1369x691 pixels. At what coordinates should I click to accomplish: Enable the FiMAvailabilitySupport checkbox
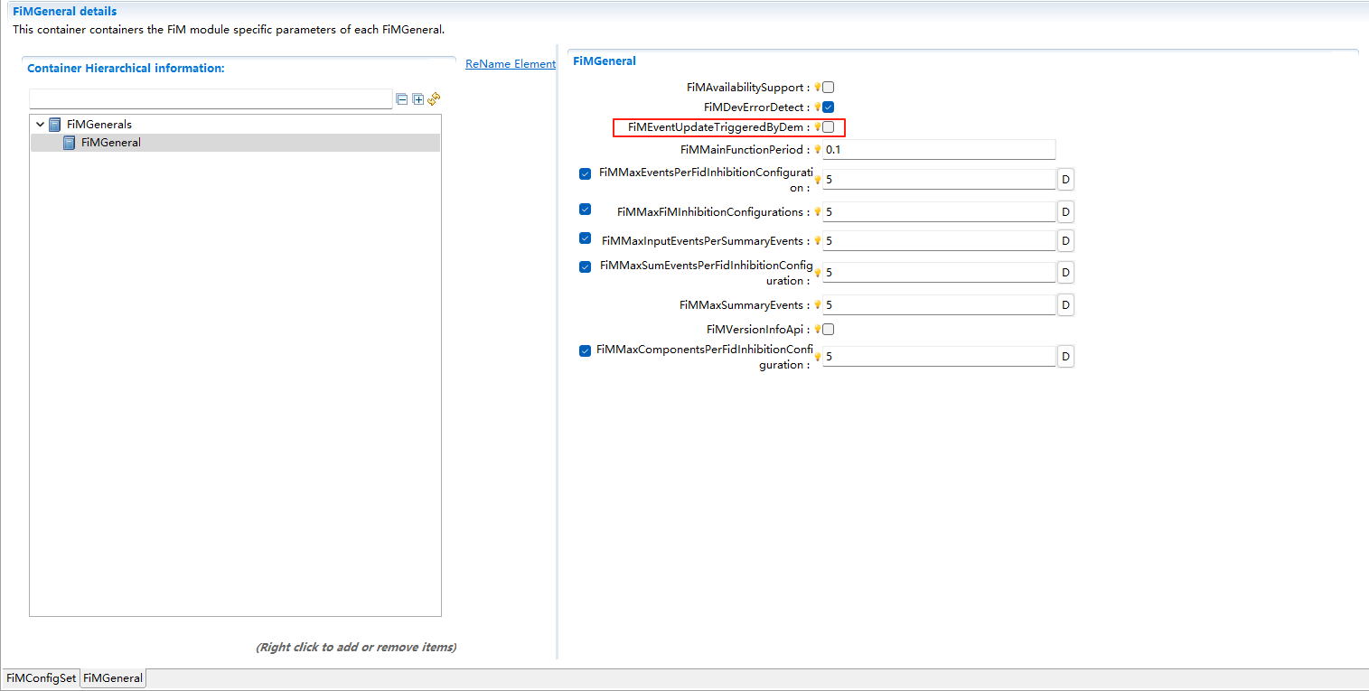click(x=829, y=88)
